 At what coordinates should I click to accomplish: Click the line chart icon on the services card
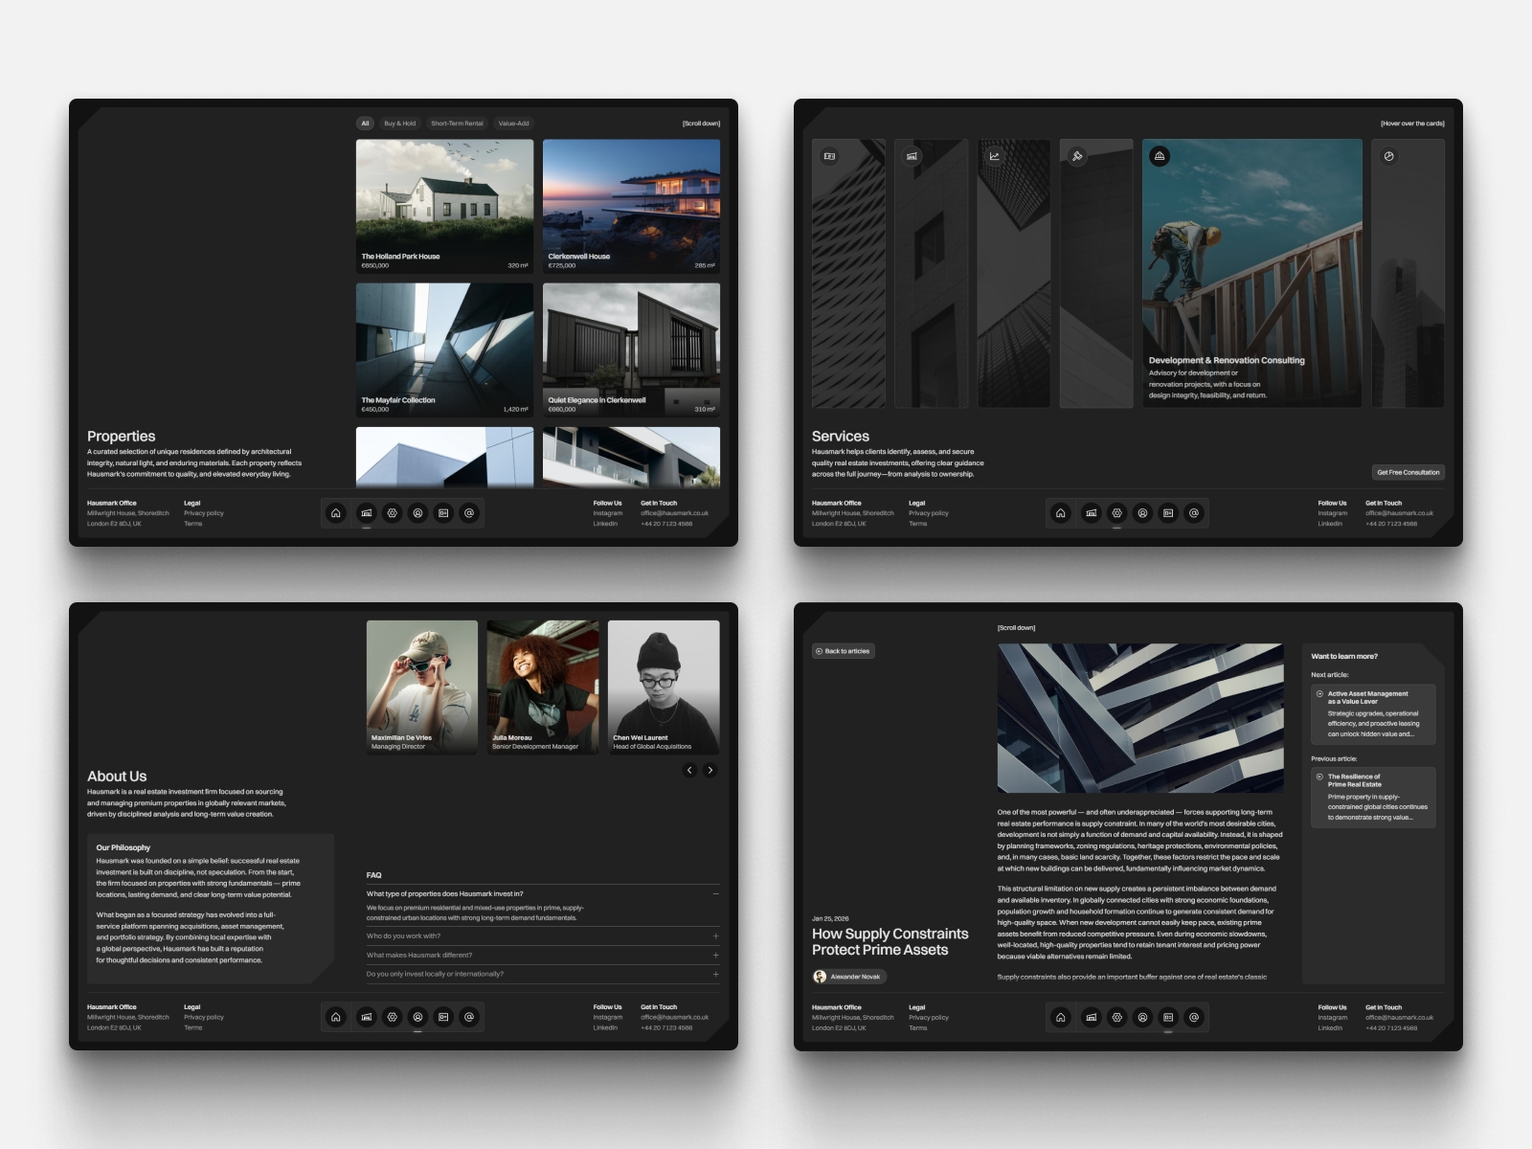coord(995,156)
